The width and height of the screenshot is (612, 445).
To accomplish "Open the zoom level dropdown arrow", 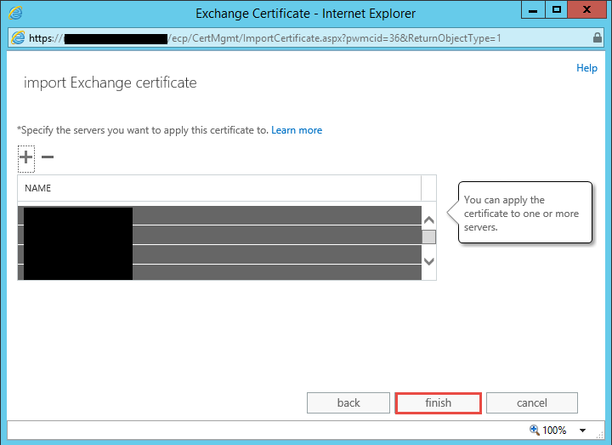I will [x=582, y=431].
